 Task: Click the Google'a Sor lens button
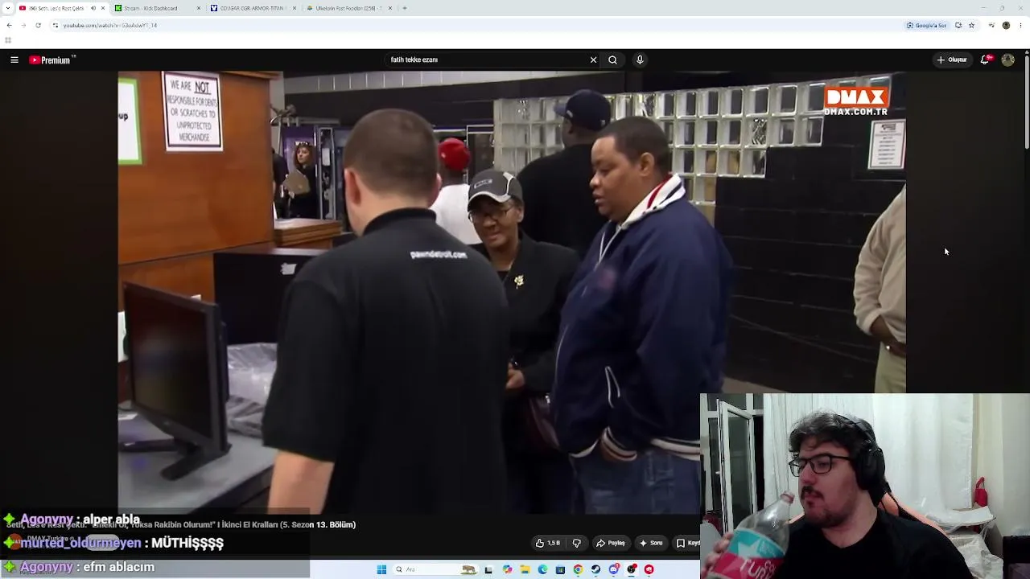[927, 25]
